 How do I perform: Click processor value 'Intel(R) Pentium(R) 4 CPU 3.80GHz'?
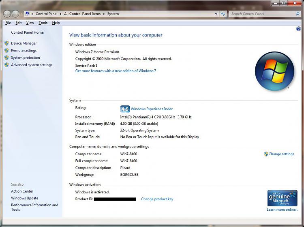(x=148, y=117)
